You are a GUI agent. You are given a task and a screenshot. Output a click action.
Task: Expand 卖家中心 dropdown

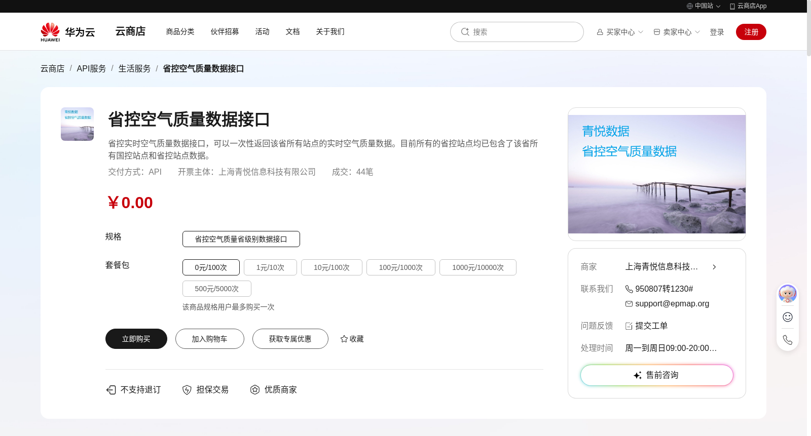(x=677, y=32)
